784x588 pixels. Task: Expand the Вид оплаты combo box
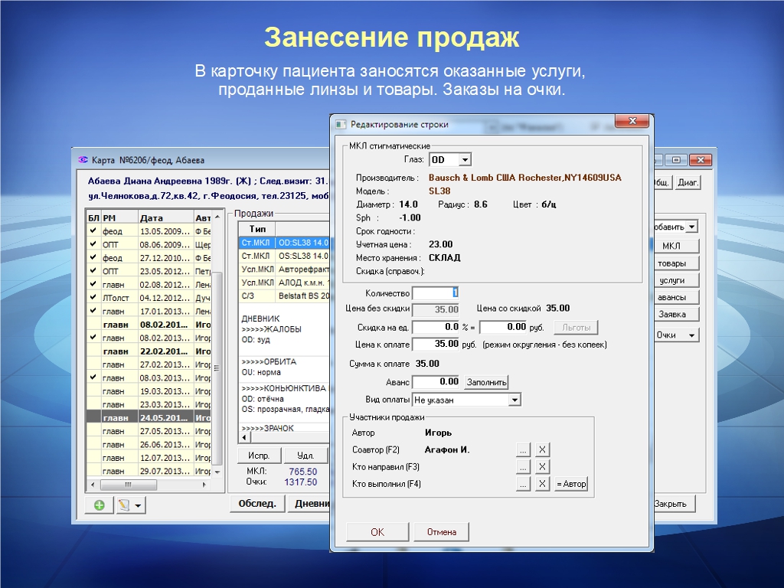coord(514,400)
